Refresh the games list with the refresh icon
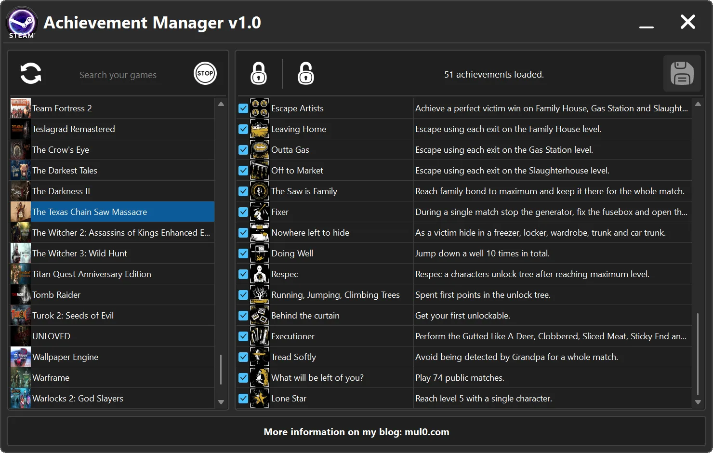The image size is (713, 453). (31, 74)
